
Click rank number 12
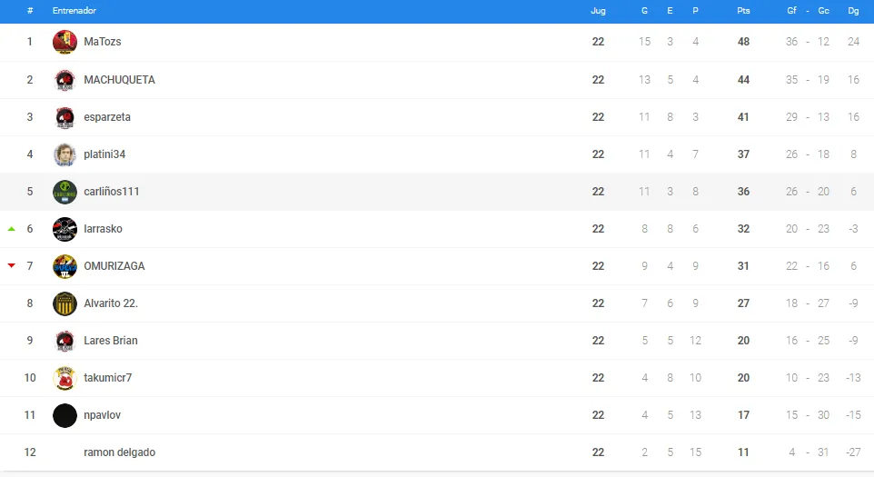pyautogui.click(x=30, y=452)
